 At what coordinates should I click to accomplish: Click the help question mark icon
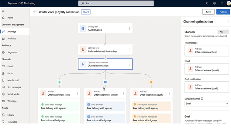pyautogui.click(x=221, y=3)
